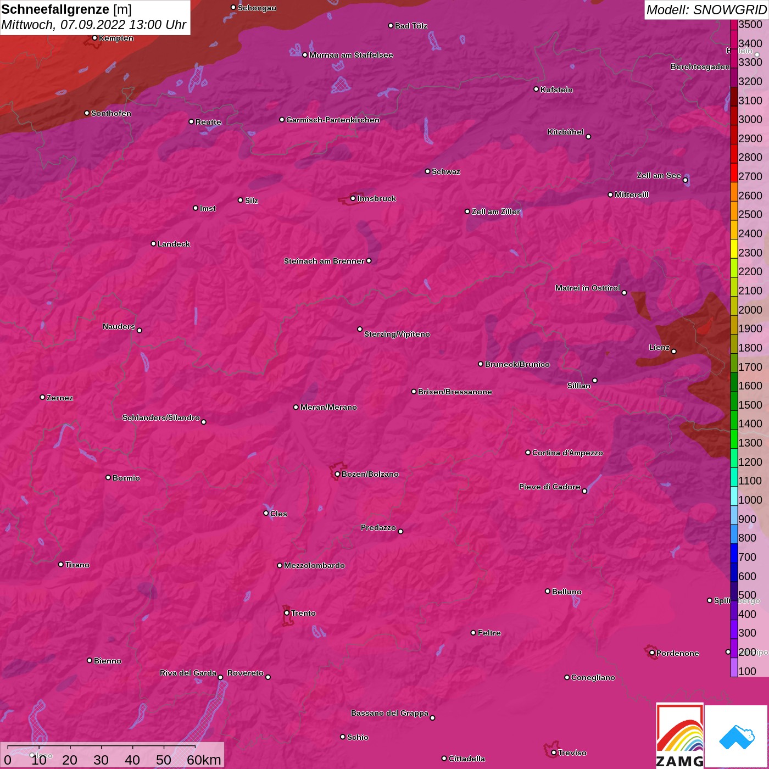Screen dimensions: 769x769
Task: Select the Trento city marker
Action: click(287, 613)
